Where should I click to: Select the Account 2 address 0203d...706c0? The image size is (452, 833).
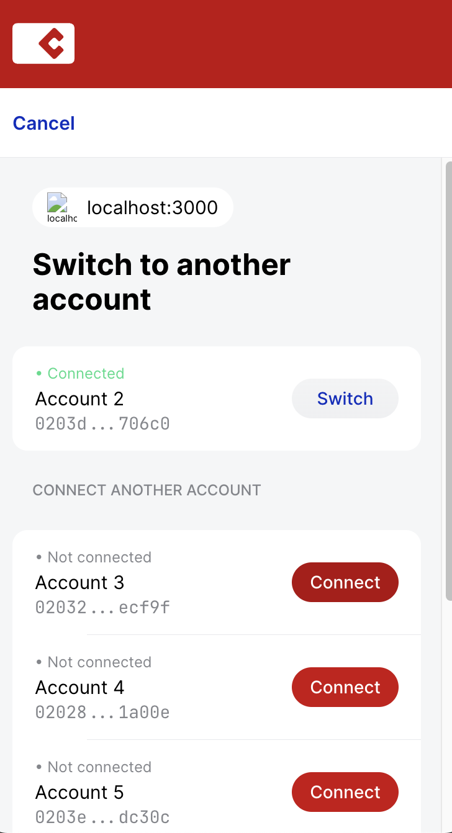click(102, 423)
